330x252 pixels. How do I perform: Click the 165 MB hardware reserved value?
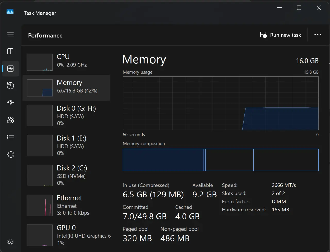pos(280,210)
